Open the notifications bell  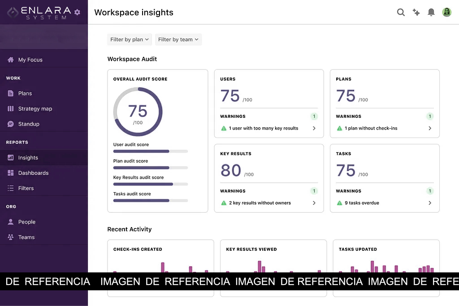(431, 13)
